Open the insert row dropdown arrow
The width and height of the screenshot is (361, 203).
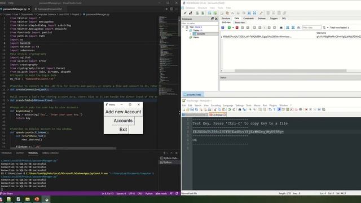click(x=233, y=28)
